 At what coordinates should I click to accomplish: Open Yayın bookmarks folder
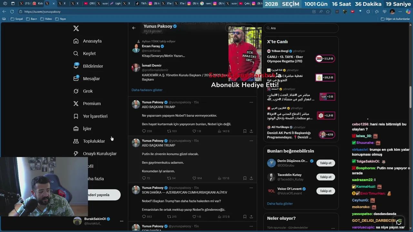pyautogui.click(x=61, y=19)
